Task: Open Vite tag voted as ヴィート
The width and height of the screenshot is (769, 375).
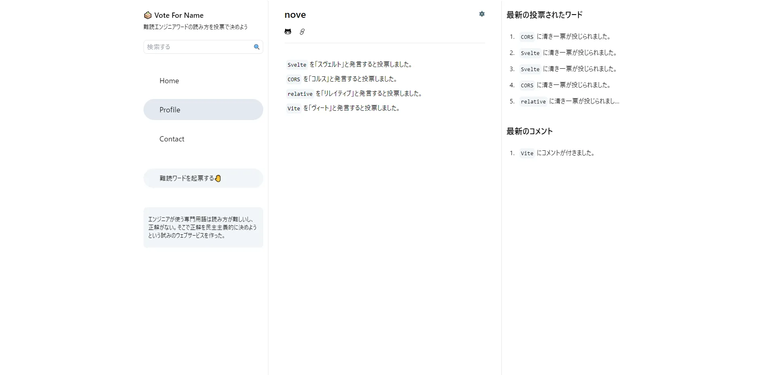Action: click(x=294, y=108)
